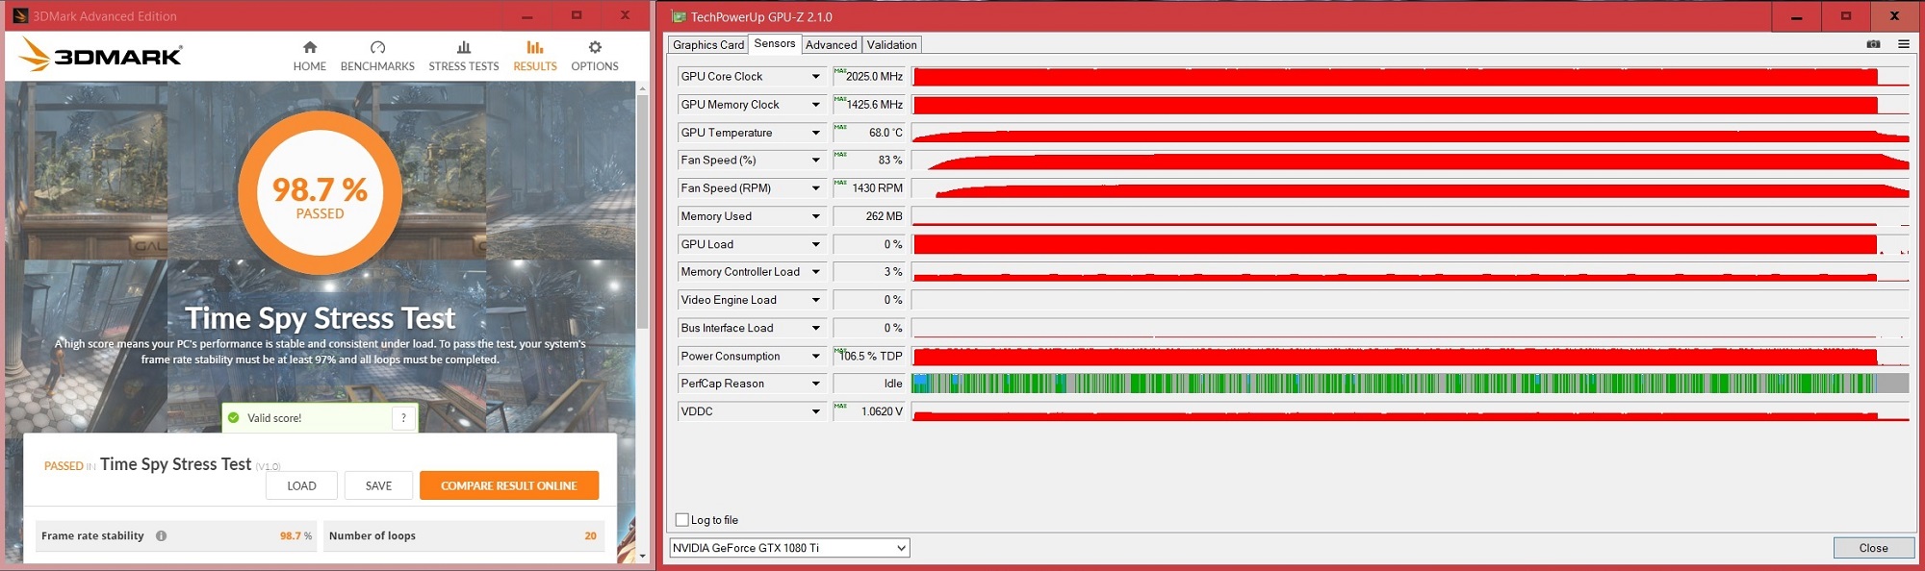This screenshot has height=571, width=1925.
Task: Click the 83 % fan speed value
Action: pos(869,160)
